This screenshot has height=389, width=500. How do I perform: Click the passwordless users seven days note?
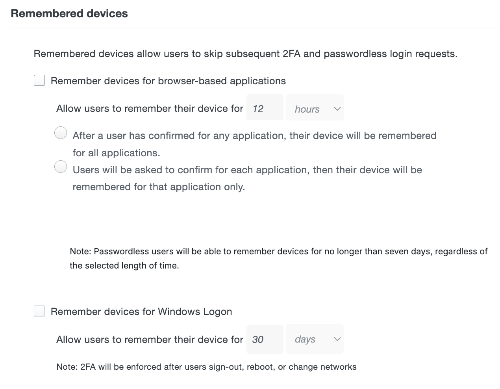click(278, 258)
